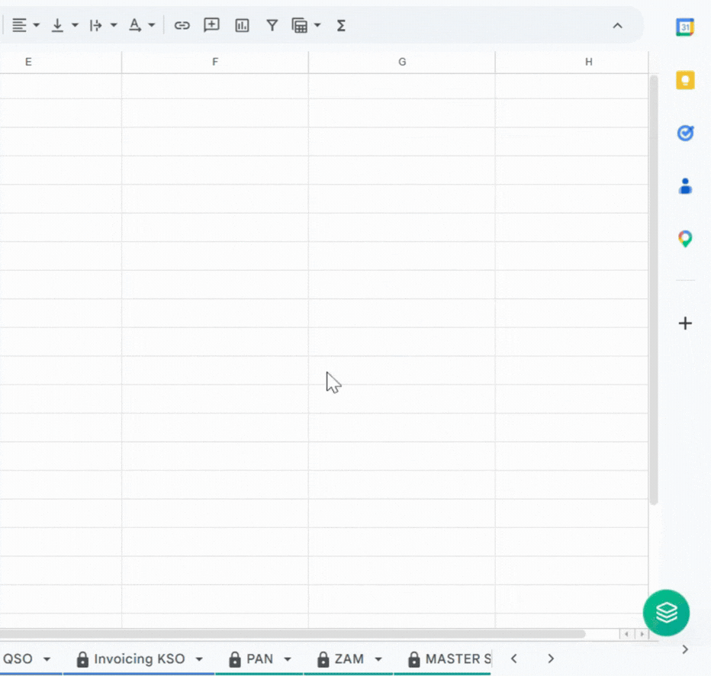The image size is (711, 676).
Task: Open the functions (Σ) menu
Action: (x=341, y=25)
